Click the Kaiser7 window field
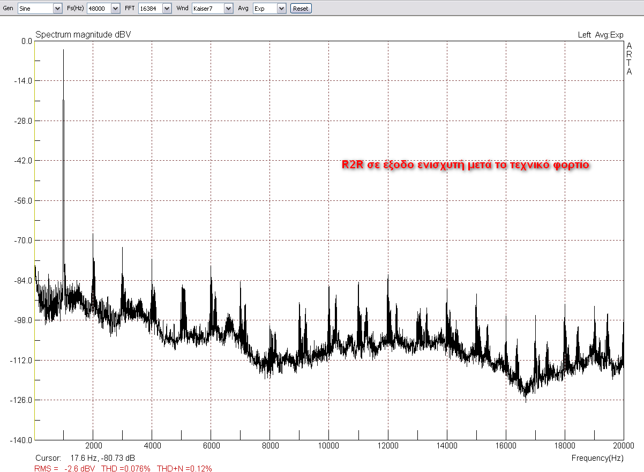This screenshot has height=472, width=644. pos(207,9)
